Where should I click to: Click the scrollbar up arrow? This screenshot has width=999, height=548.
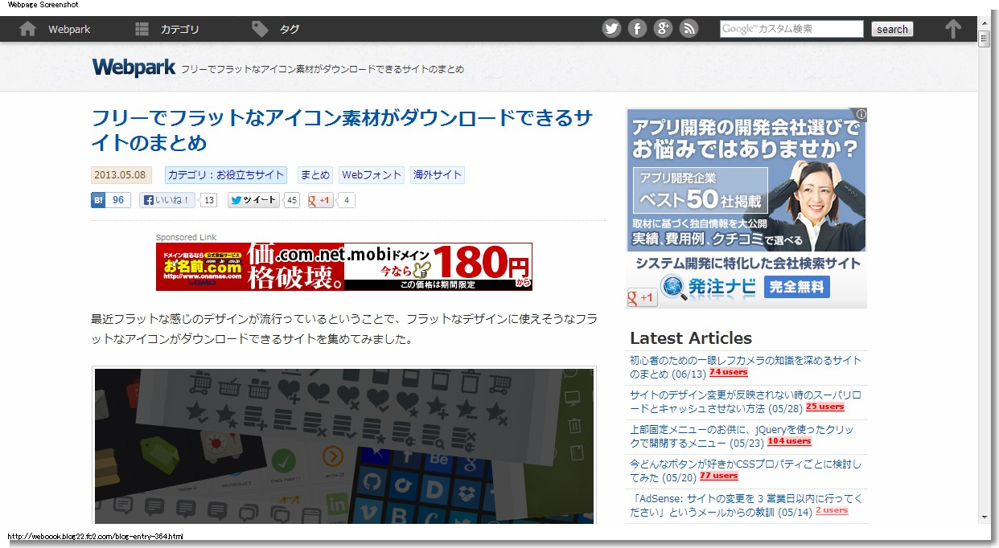pyautogui.click(x=984, y=22)
